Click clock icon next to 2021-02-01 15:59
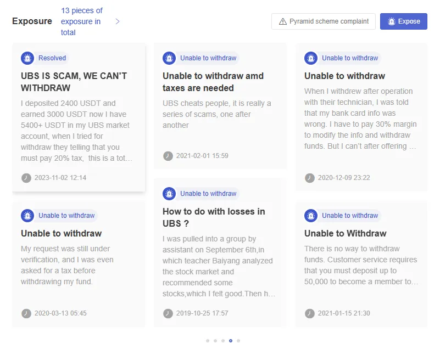This screenshot has height=349, width=440. (168, 156)
